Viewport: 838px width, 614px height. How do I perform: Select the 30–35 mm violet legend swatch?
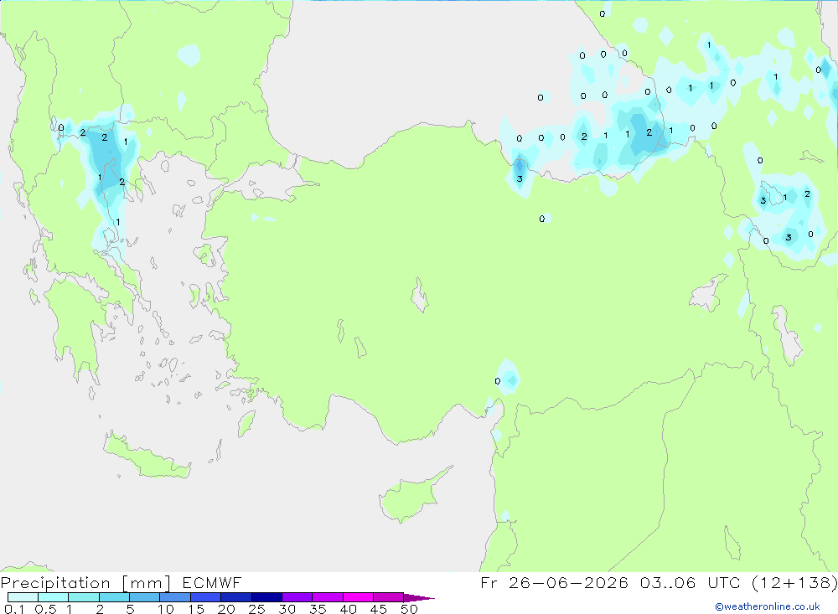point(297,597)
